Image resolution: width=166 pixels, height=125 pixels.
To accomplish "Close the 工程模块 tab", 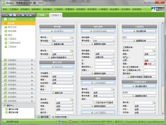I will 61,15.
